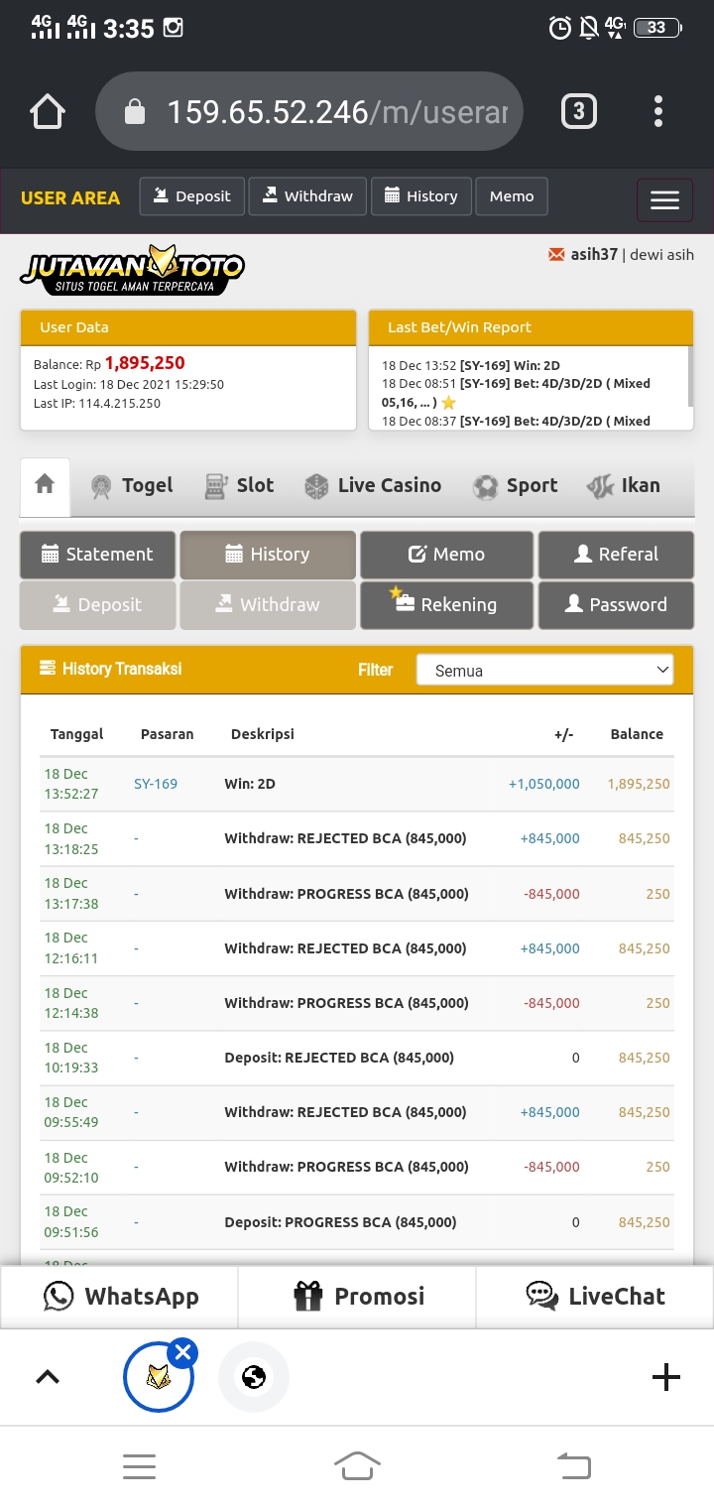Switch to the globe icon tab
Viewport: 714px width, 1508px height.
pos(254,1377)
